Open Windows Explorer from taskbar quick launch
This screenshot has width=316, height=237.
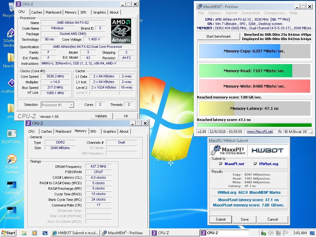tap(24, 233)
